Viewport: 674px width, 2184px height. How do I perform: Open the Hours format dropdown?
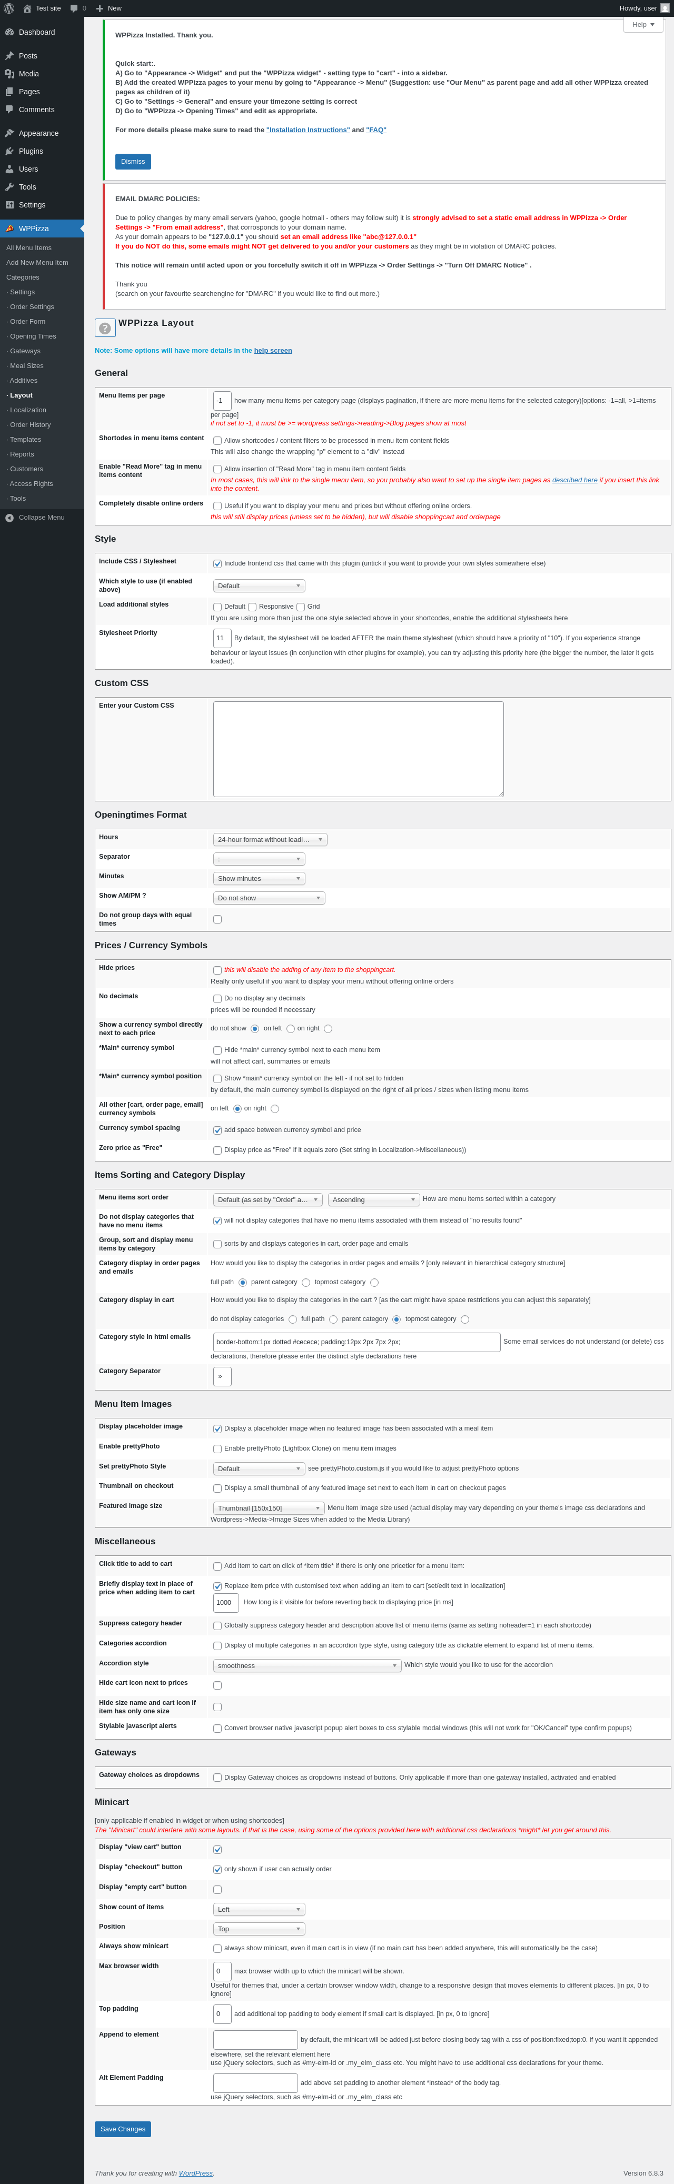click(x=270, y=839)
